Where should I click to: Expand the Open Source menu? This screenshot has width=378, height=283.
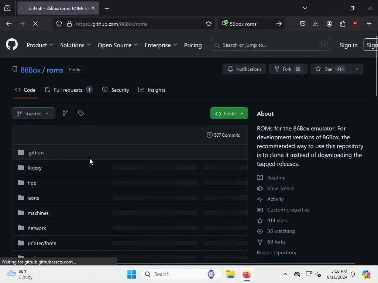click(x=118, y=45)
